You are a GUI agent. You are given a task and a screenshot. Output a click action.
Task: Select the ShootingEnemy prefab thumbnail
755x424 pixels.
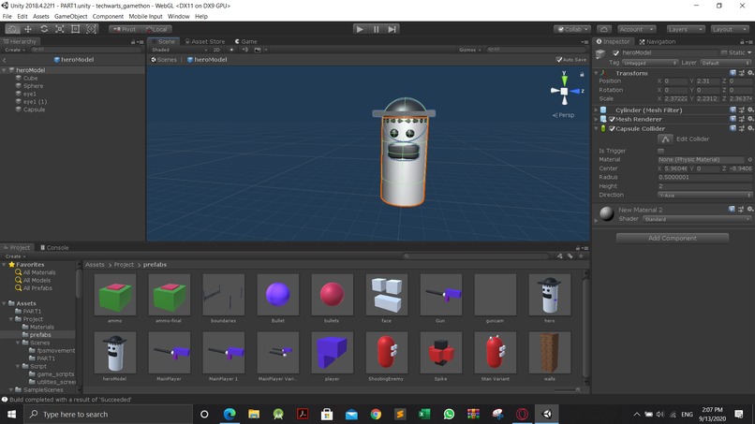pos(386,353)
